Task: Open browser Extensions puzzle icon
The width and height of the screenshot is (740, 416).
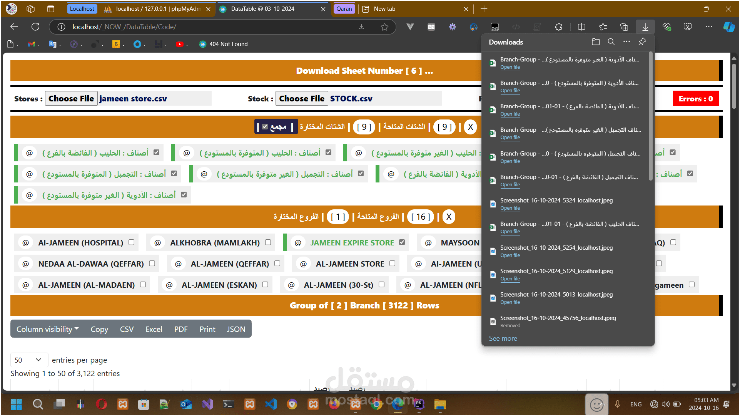Action: [x=558, y=27]
